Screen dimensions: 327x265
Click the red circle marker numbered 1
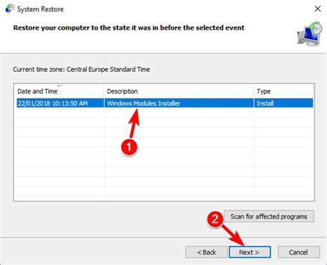click(129, 147)
